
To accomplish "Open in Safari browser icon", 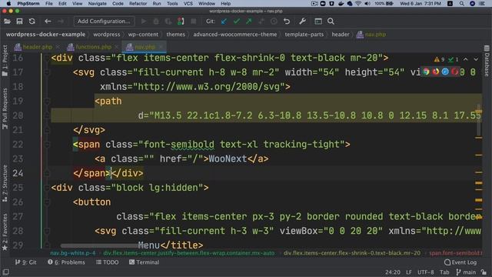I will tap(445, 72).
